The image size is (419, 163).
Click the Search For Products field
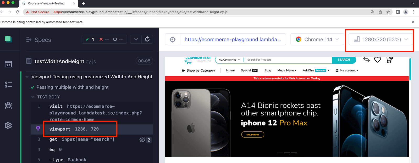click(288, 60)
